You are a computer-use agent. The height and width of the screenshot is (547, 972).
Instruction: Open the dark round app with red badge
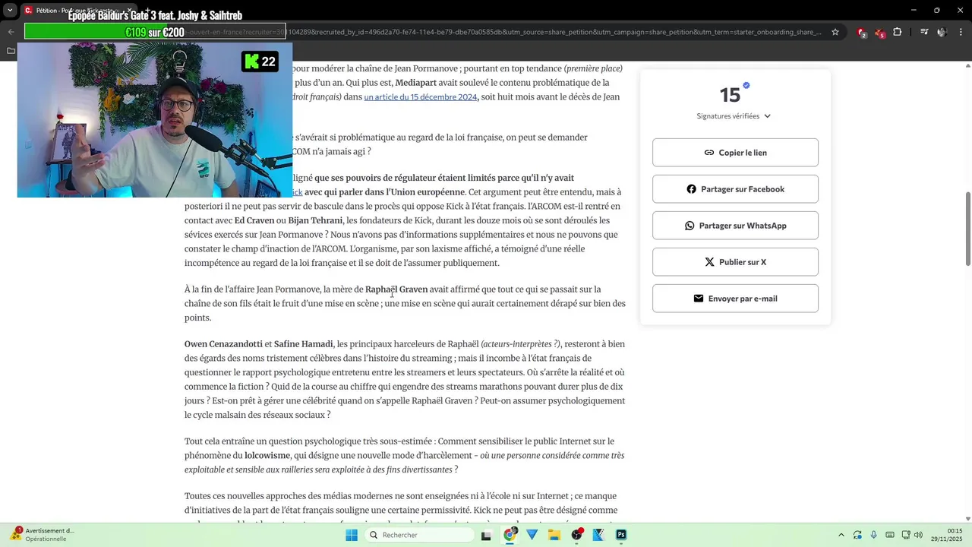(x=576, y=535)
